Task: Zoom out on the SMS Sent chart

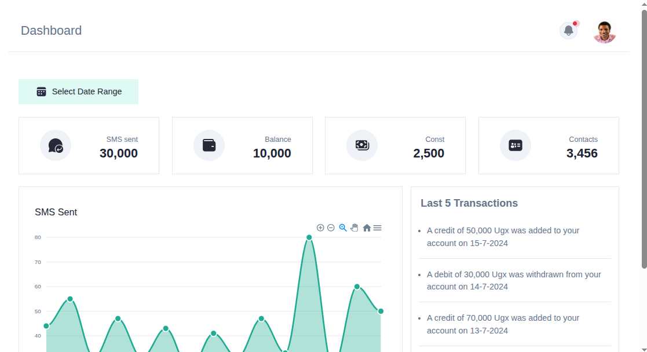Action: tap(331, 228)
